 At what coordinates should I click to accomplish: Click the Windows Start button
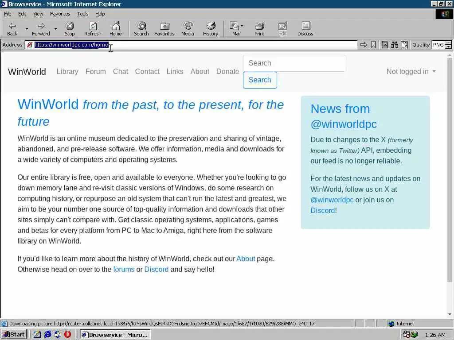tap(14, 335)
